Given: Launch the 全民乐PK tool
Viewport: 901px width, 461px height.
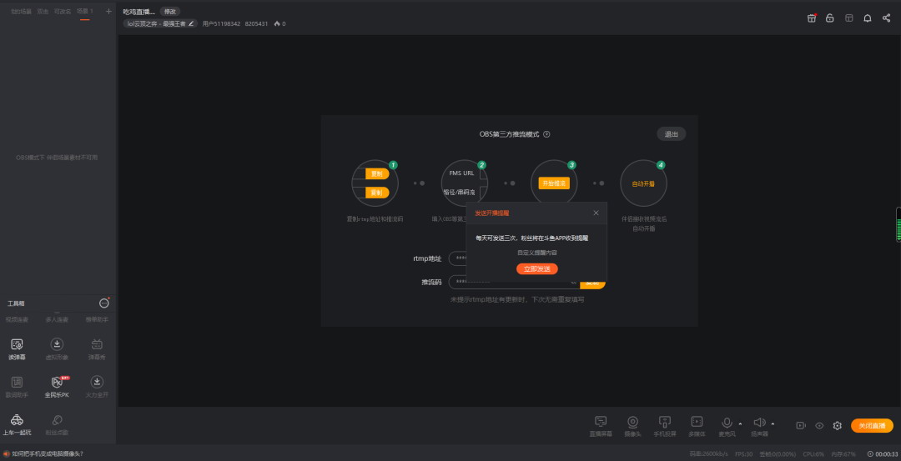Looking at the screenshot, I should [57, 387].
